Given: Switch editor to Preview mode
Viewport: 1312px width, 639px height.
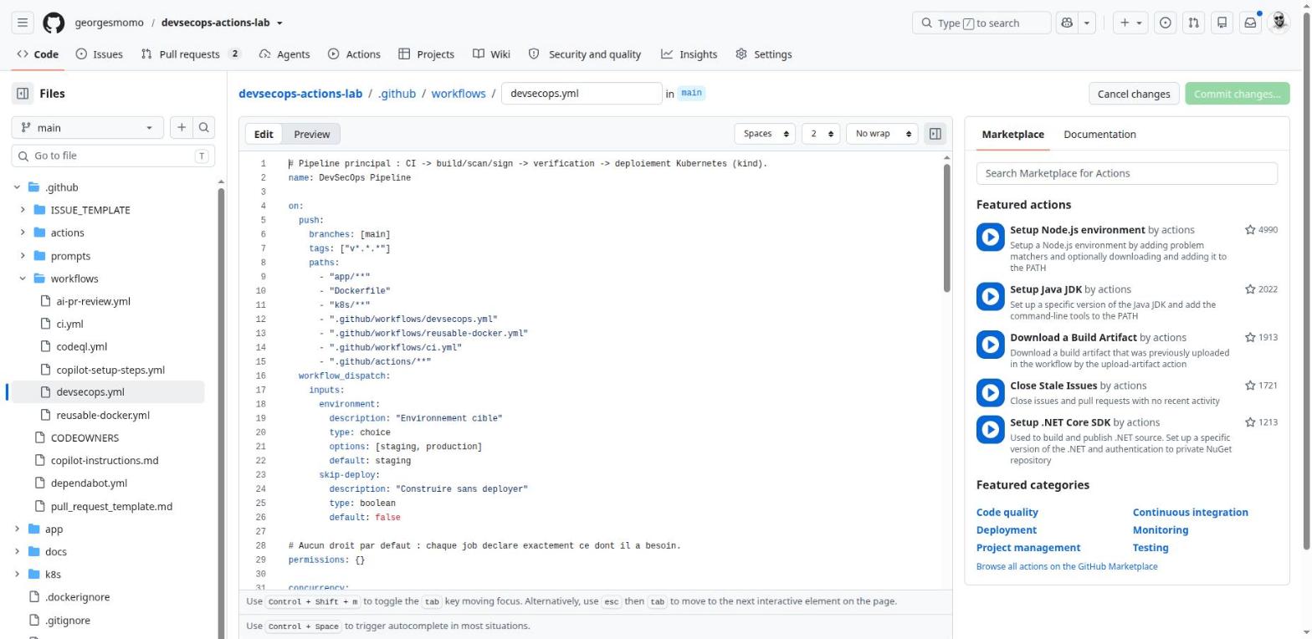Looking at the screenshot, I should 311,134.
